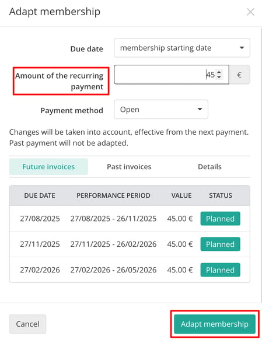Switch to the Future invoices tab

(48, 167)
